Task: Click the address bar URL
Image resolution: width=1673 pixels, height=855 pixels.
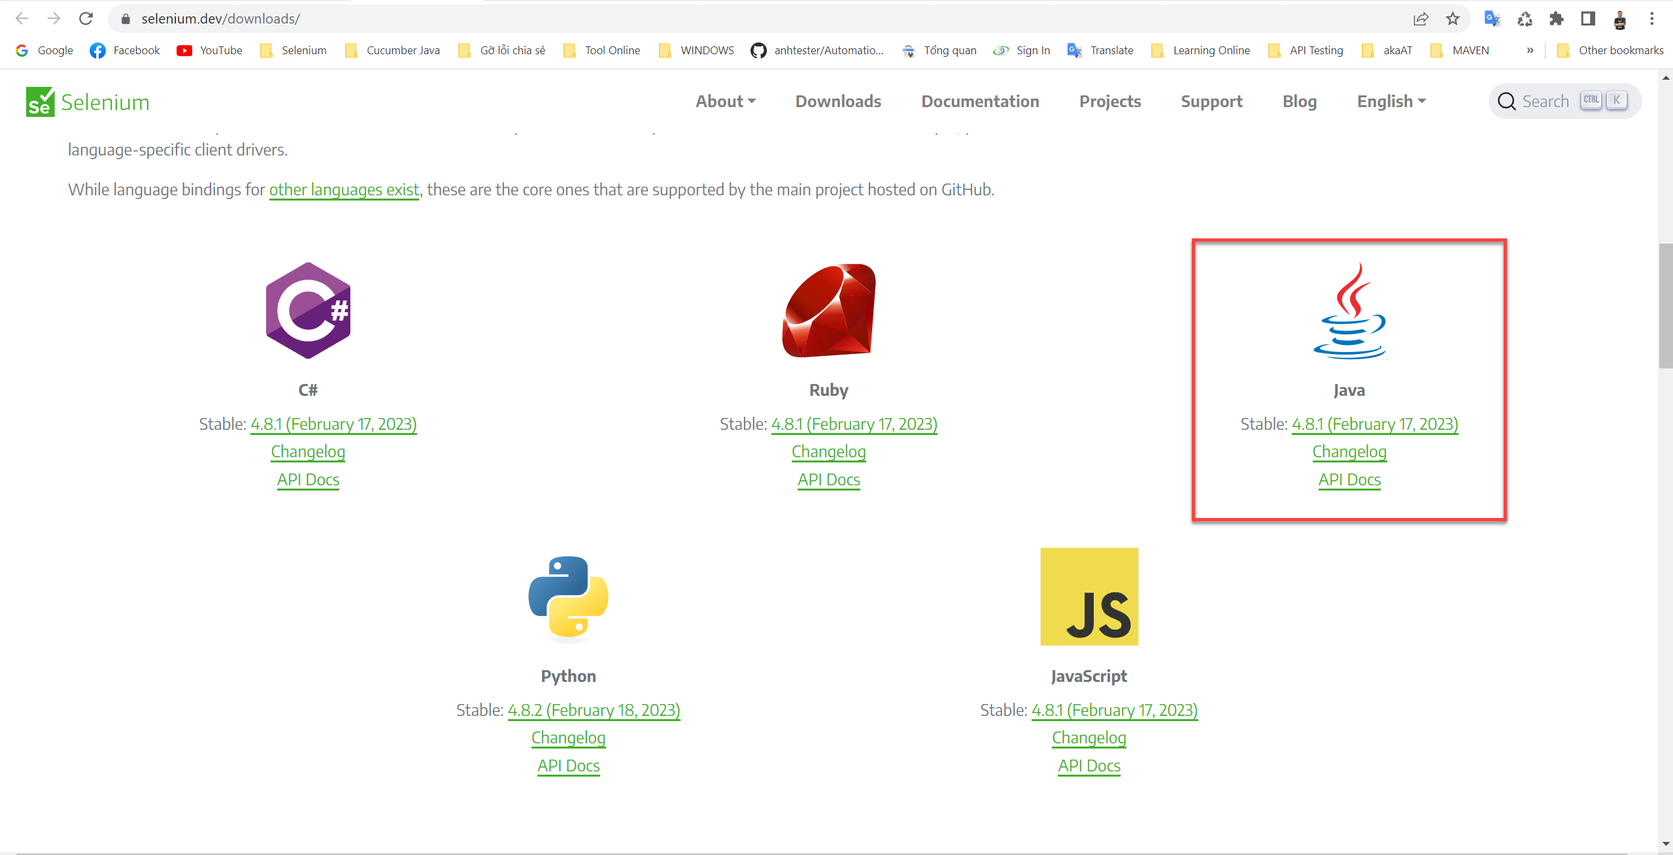Action: pos(220,19)
